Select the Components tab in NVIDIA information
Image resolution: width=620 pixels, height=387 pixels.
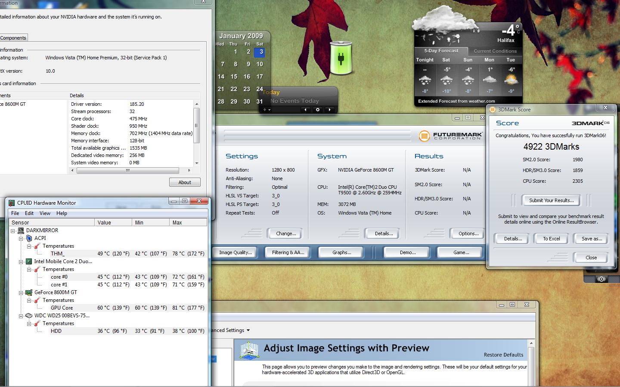click(13, 38)
